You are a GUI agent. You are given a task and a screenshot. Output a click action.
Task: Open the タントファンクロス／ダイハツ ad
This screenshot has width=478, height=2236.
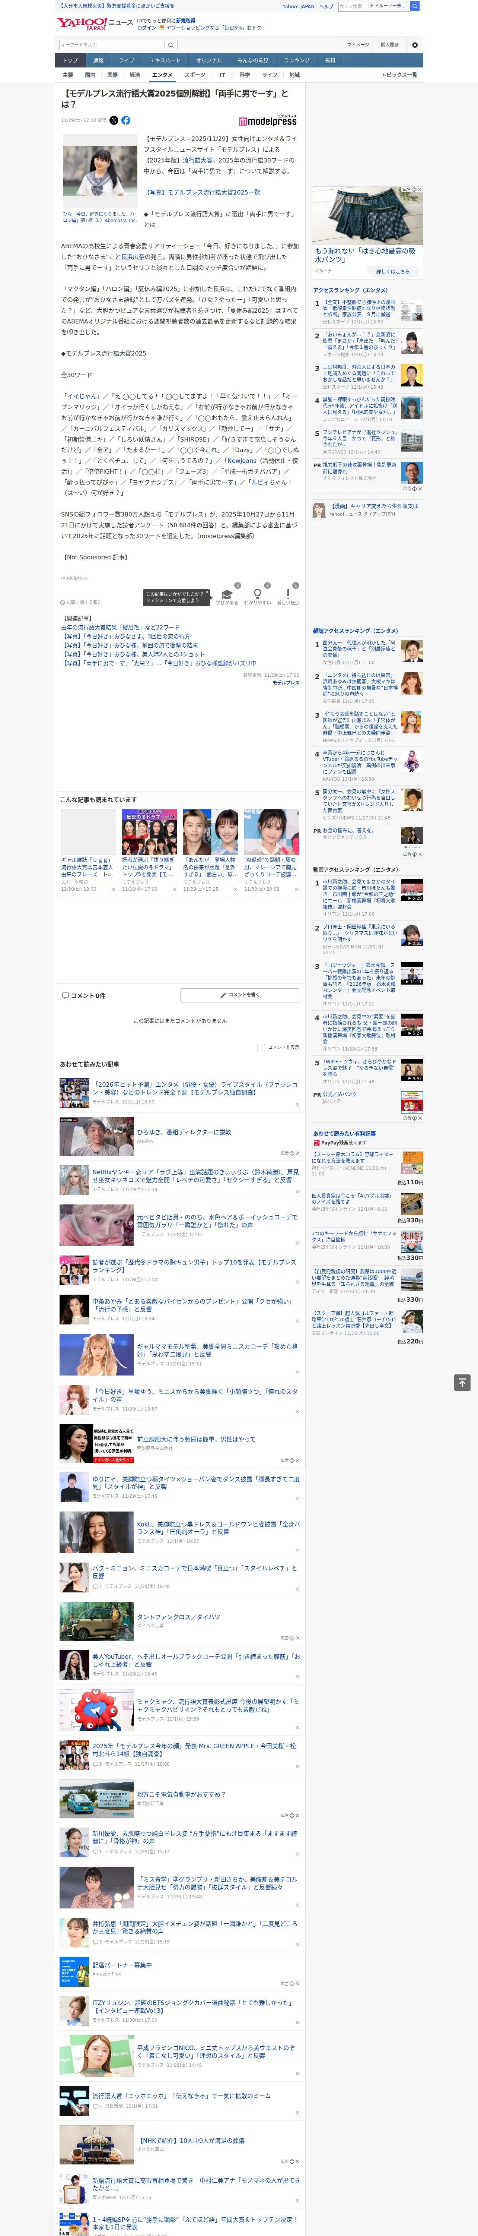click(x=179, y=1617)
